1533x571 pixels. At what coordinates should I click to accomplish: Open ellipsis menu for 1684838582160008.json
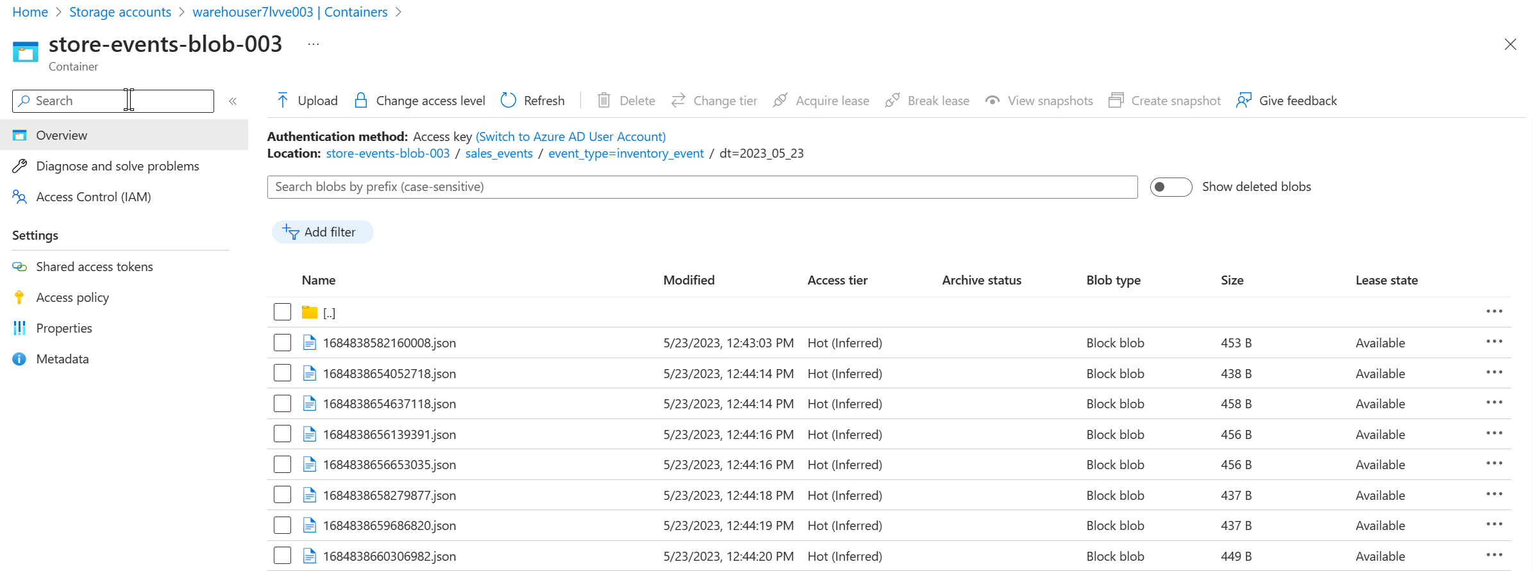(x=1494, y=342)
